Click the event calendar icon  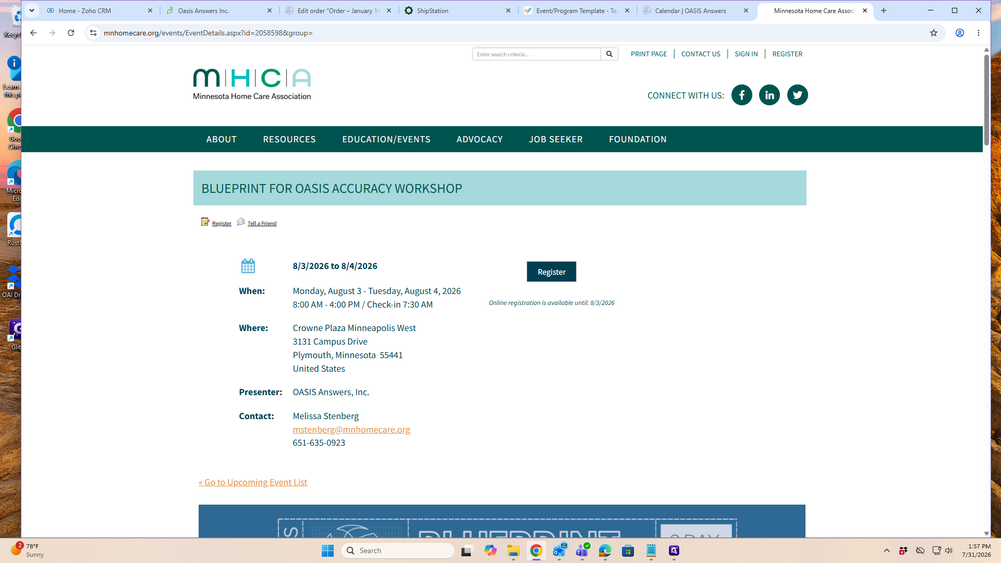[x=248, y=266]
